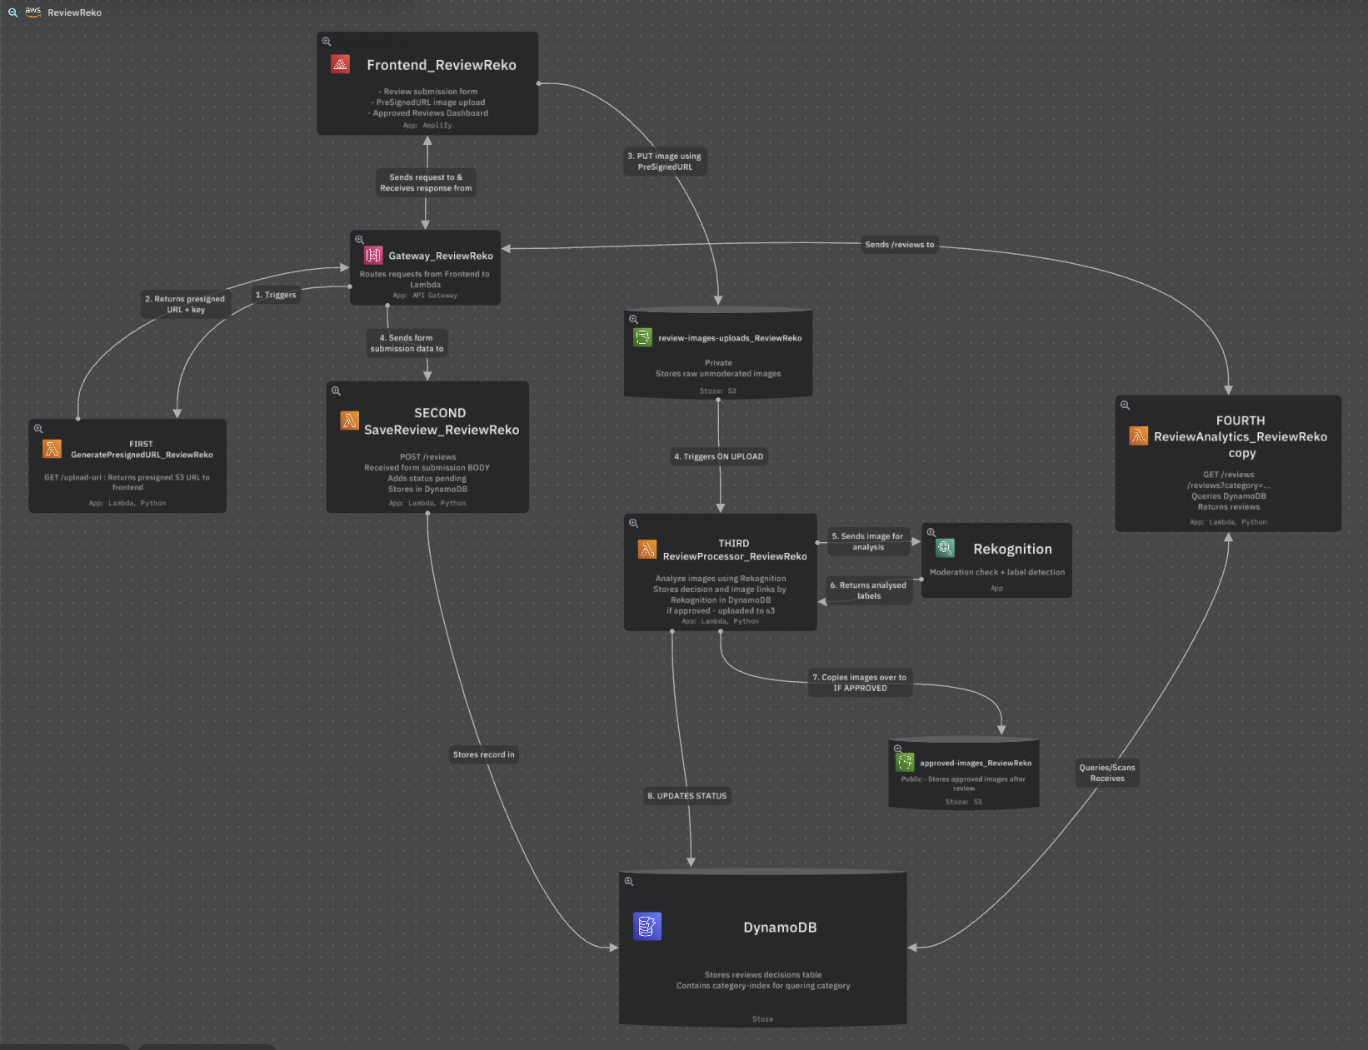The width and height of the screenshot is (1368, 1050).
Task: Click the '6. Returns analysed labels' label
Action: click(868, 590)
